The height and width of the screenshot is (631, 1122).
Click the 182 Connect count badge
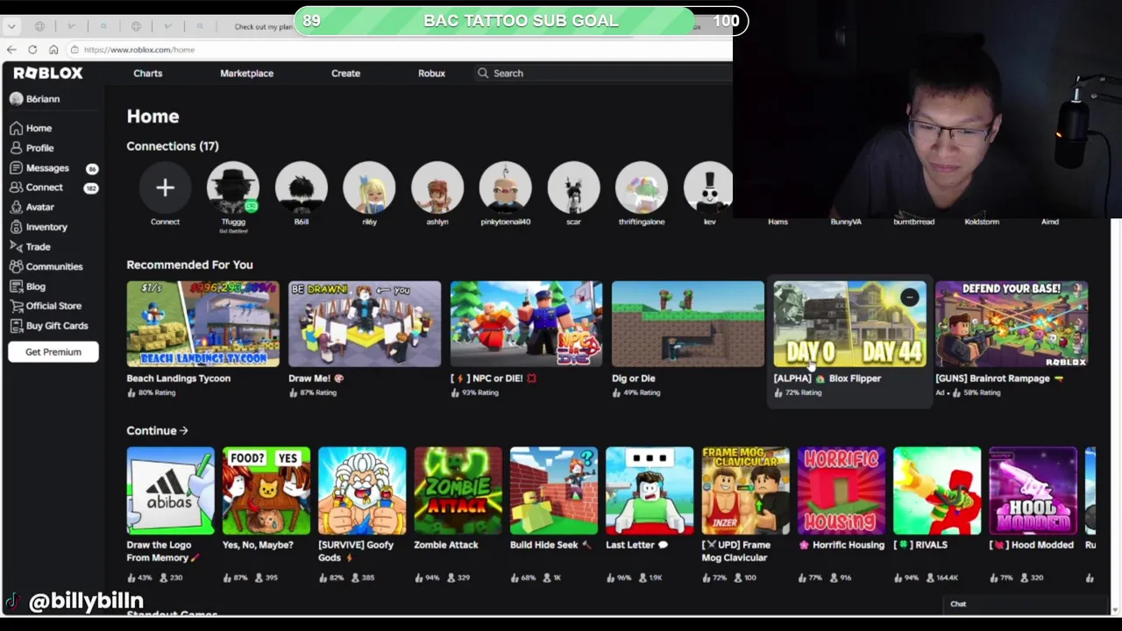(x=90, y=188)
